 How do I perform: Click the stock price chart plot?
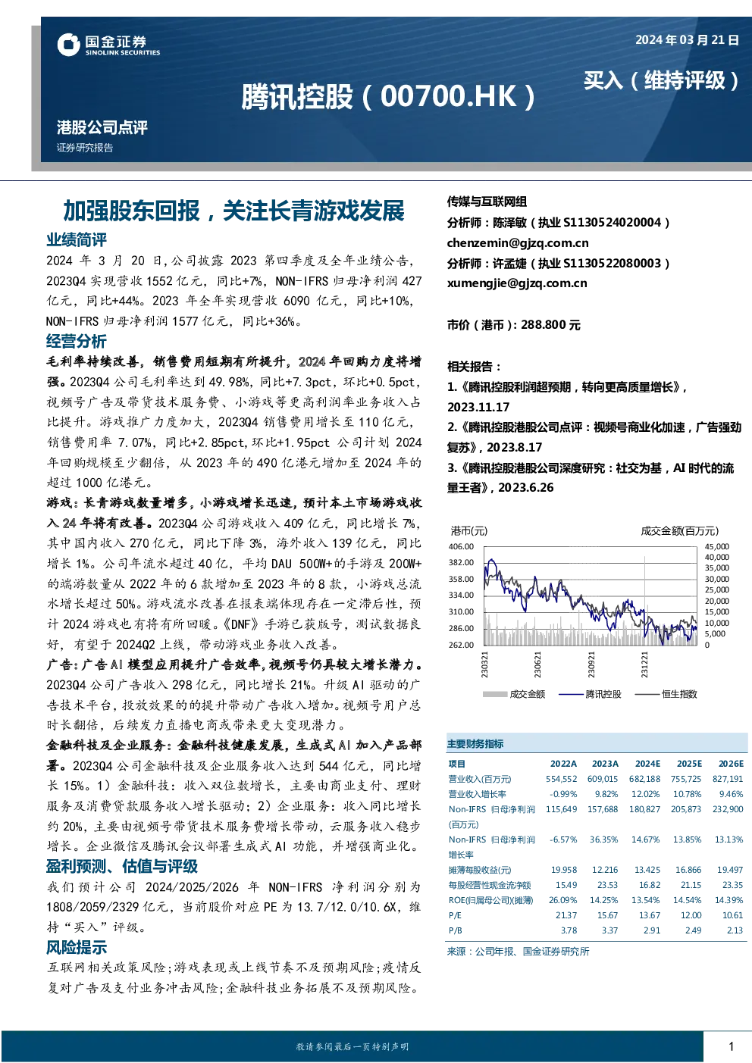[x=590, y=596]
